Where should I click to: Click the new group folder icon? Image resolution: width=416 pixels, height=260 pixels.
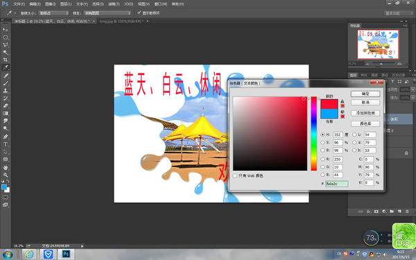click(x=392, y=211)
